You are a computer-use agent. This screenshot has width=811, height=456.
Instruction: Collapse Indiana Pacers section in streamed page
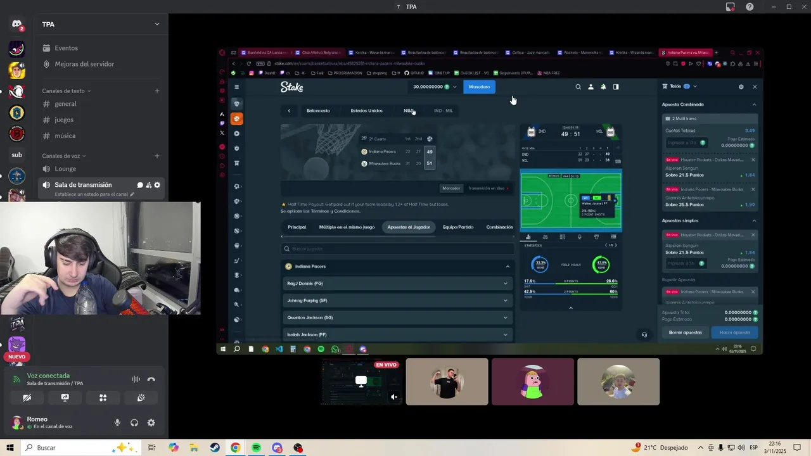coord(508,267)
